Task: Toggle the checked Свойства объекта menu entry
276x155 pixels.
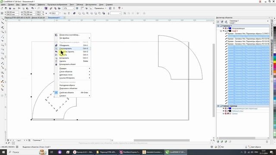Action: click(72, 93)
